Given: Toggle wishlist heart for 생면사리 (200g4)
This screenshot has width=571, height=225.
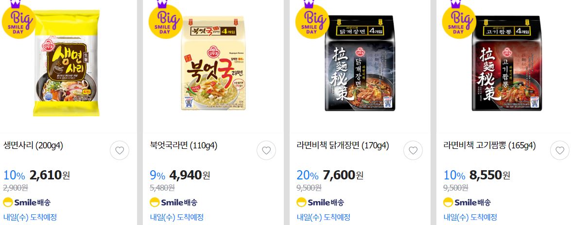Looking at the screenshot, I should click(120, 150).
